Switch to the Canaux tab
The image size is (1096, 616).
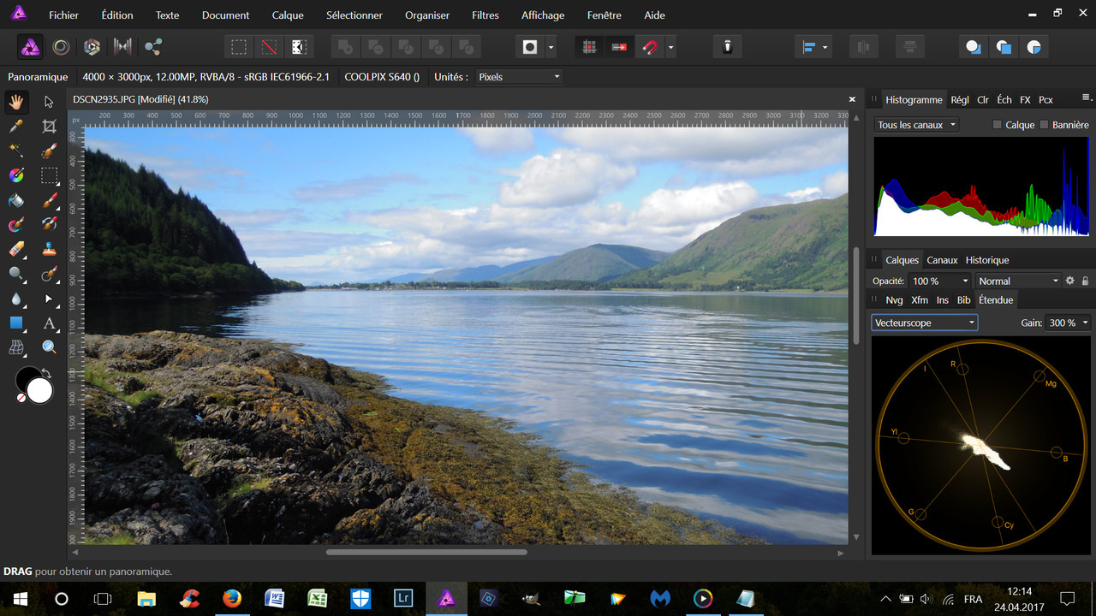tap(942, 260)
